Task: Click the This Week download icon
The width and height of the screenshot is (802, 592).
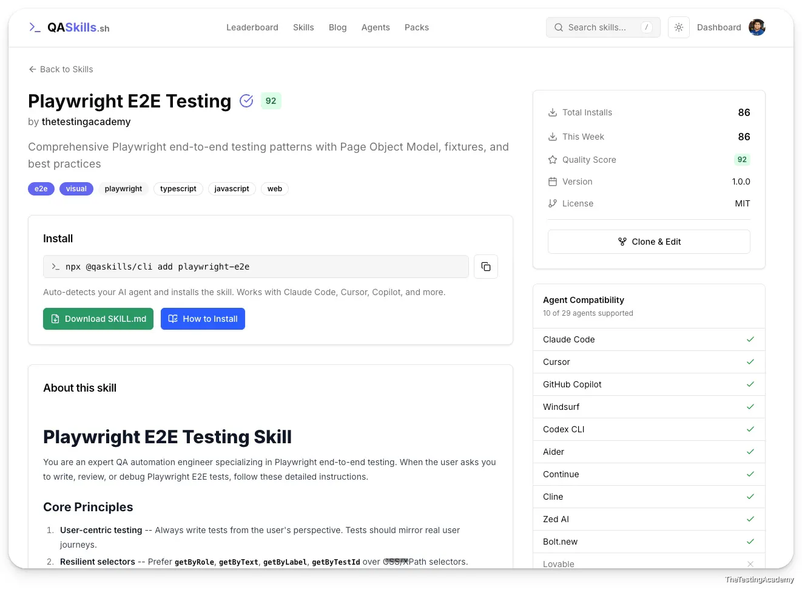Action: pyautogui.click(x=553, y=137)
